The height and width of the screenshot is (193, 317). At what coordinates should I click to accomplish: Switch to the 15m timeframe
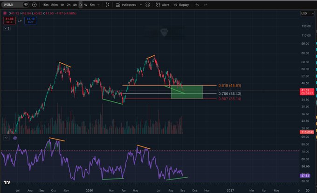(45, 5)
